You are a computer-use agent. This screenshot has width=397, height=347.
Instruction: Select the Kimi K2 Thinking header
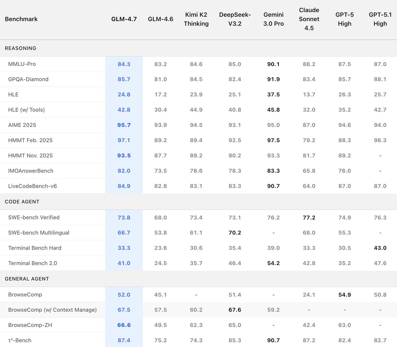click(x=196, y=19)
